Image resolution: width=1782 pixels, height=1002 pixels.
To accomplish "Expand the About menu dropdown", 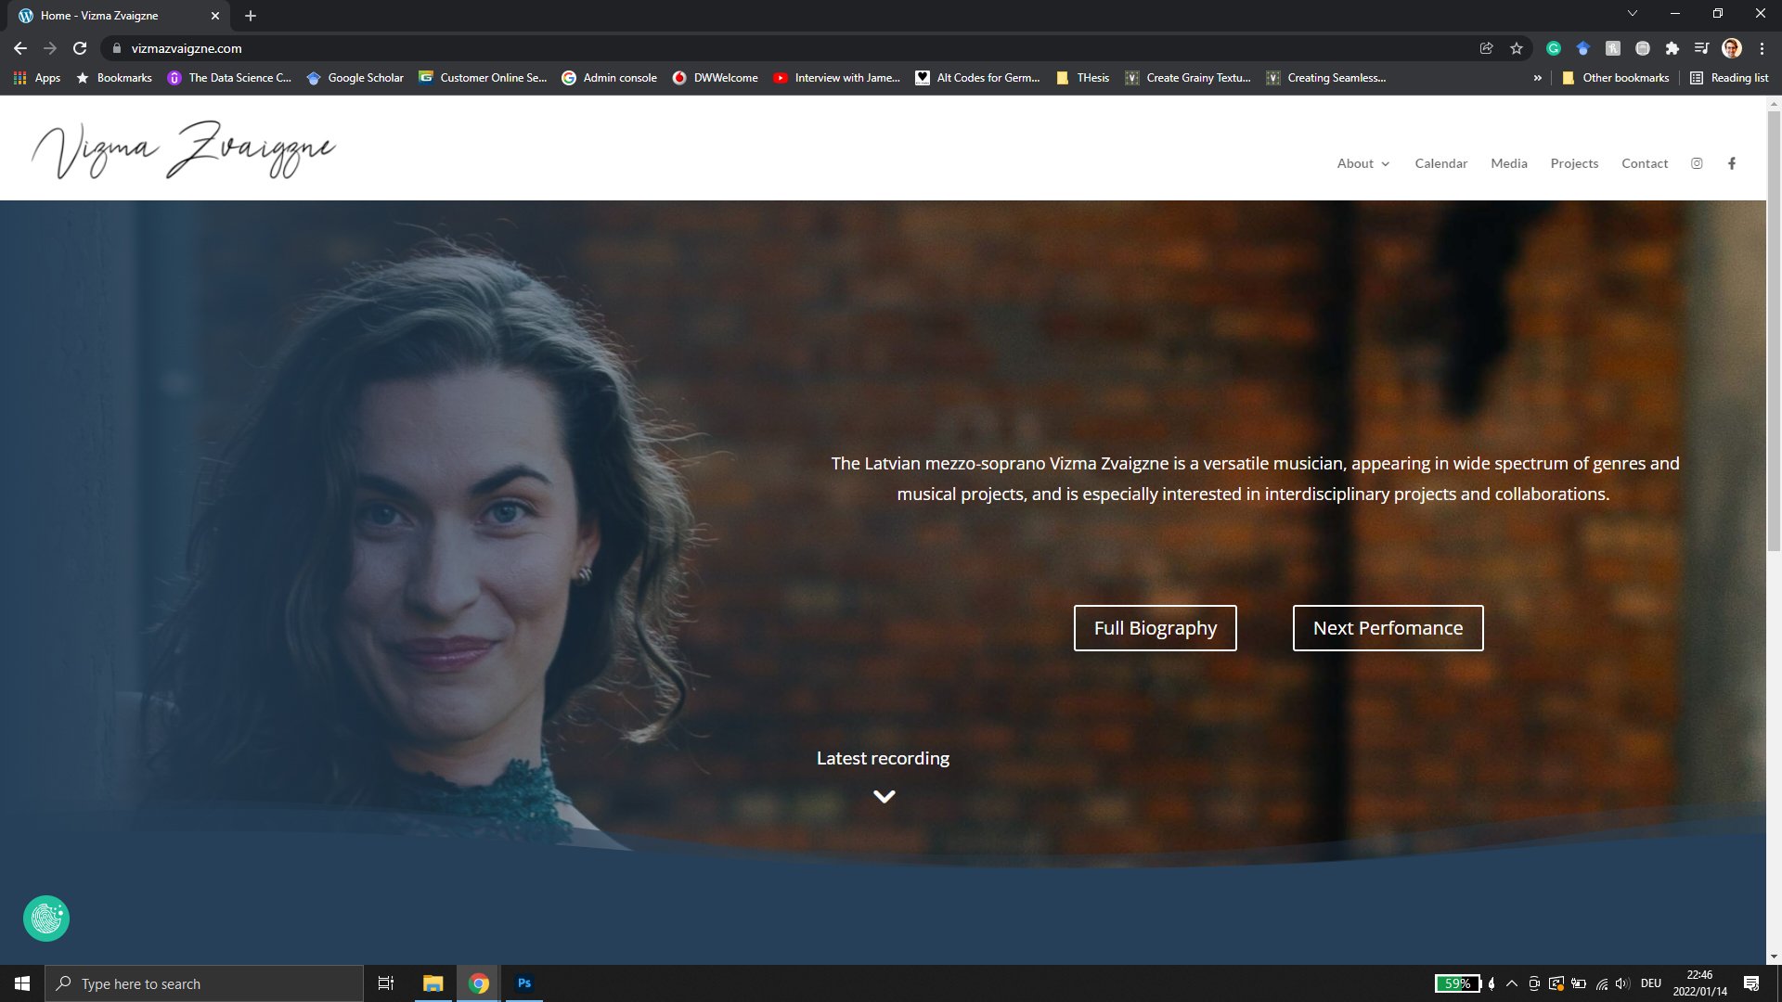I will [x=1362, y=163].
